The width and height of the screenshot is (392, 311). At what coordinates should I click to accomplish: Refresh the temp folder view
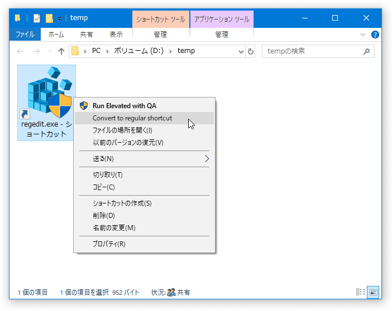tap(251, 51)
